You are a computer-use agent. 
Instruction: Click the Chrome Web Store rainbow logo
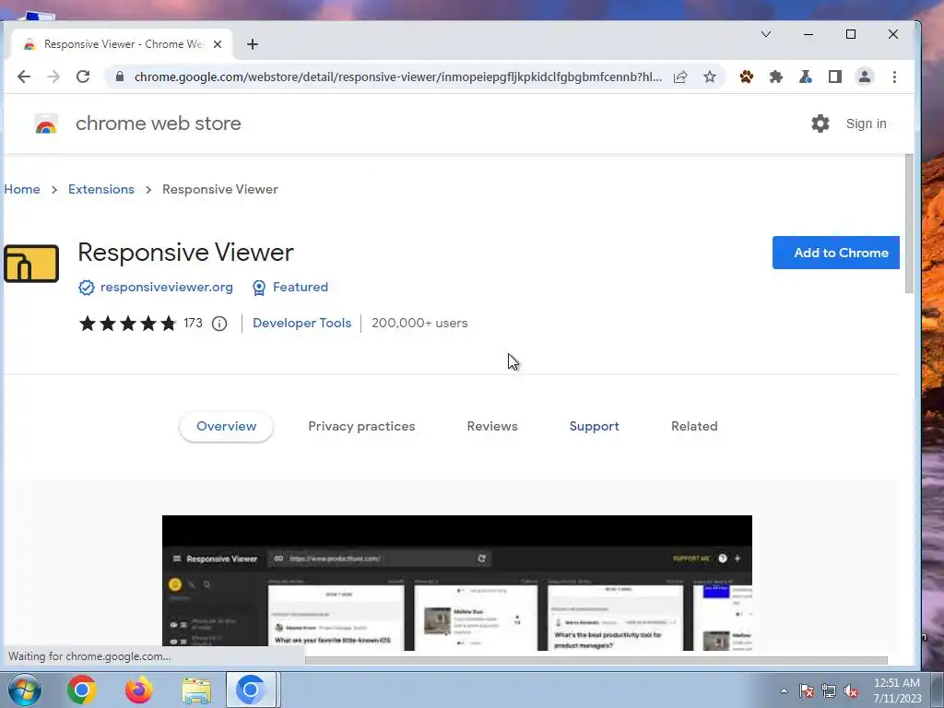click(46, 124)
